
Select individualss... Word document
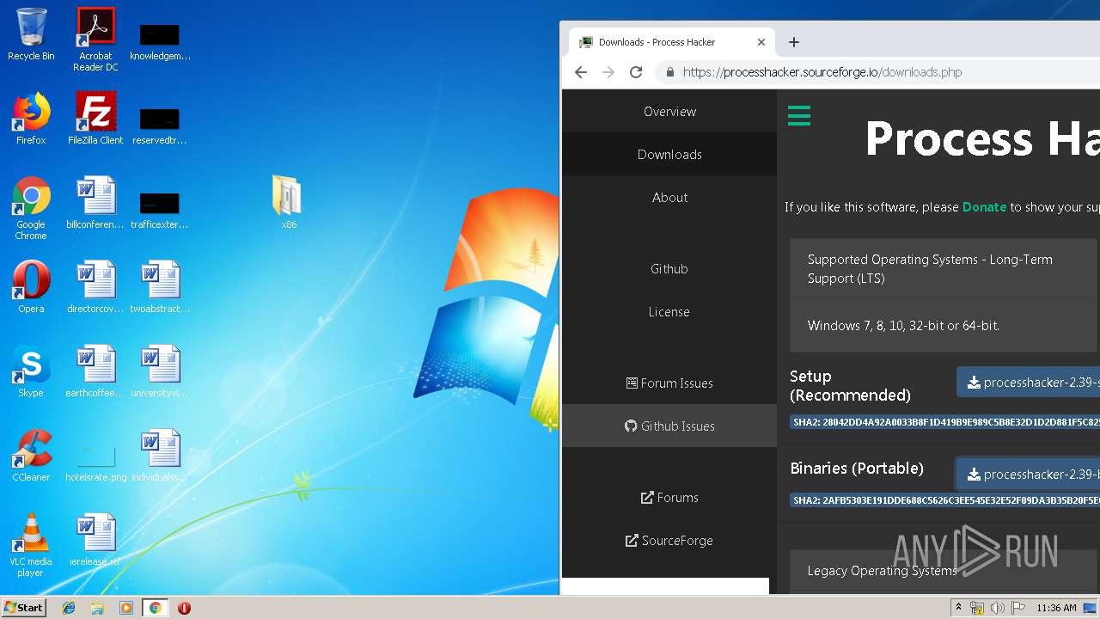pos(160,456)
